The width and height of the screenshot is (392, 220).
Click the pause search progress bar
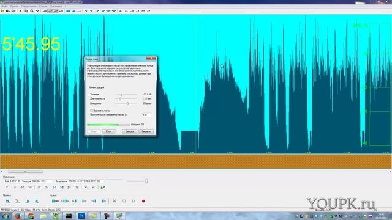coord(108,124)
